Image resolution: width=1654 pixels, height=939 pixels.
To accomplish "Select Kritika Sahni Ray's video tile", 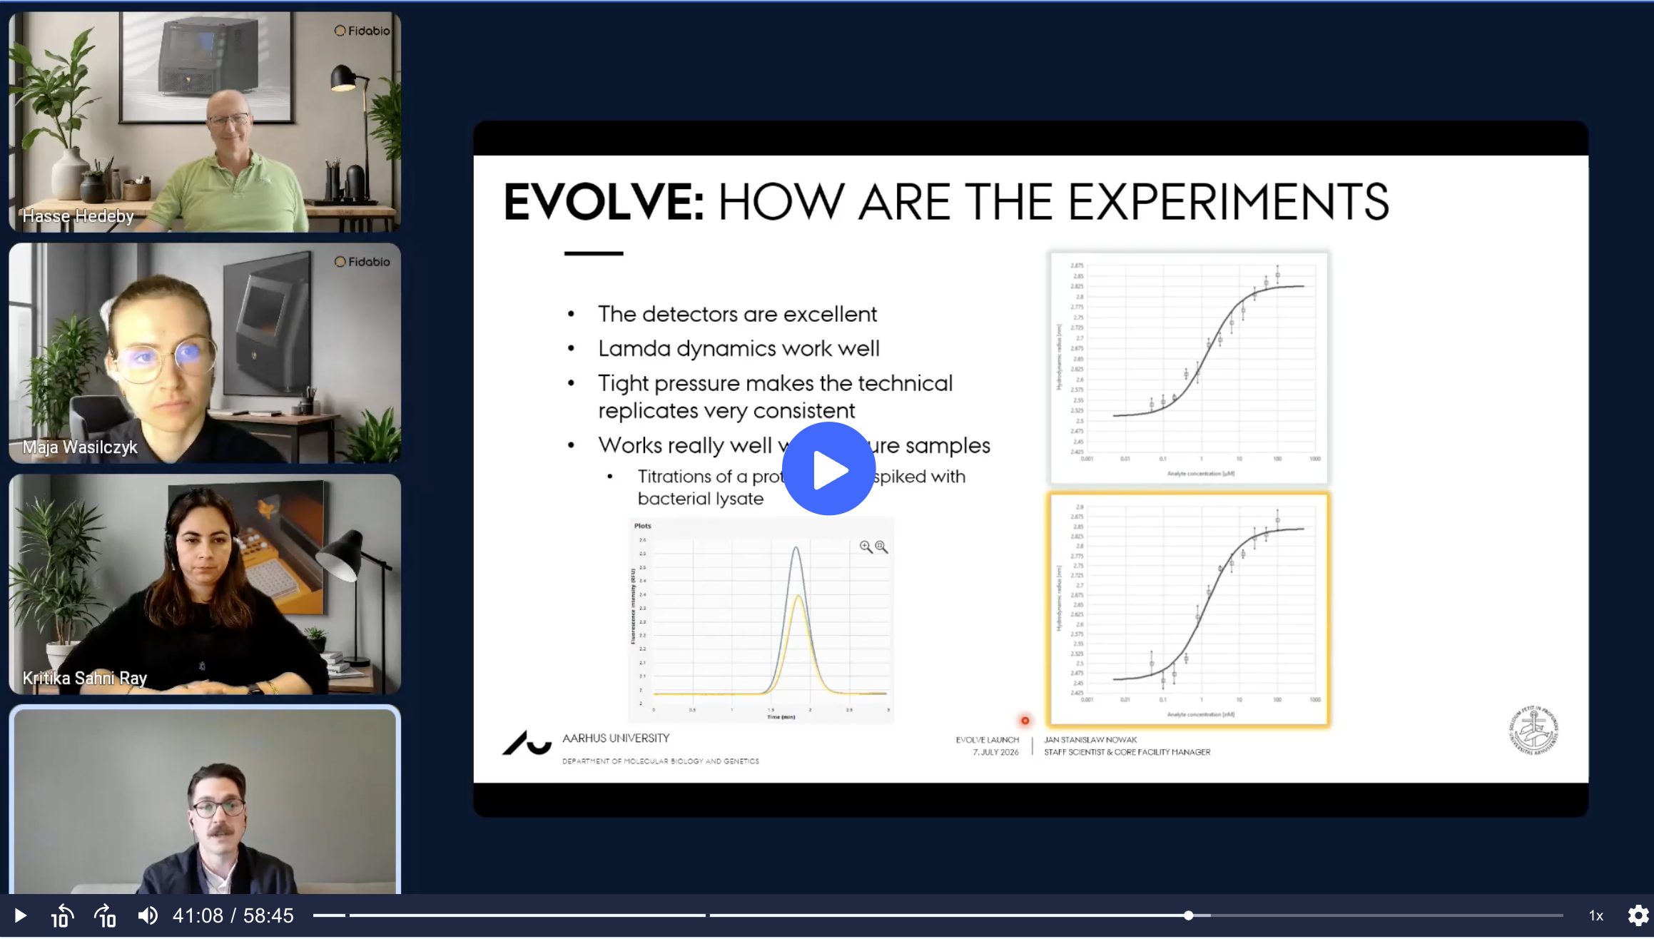I will [x=205, y=584].
